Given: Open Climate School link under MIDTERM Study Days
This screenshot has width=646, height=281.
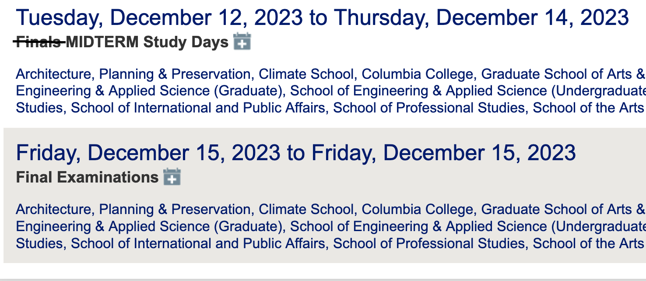Looking at the screenshot, I should point(305,74).
